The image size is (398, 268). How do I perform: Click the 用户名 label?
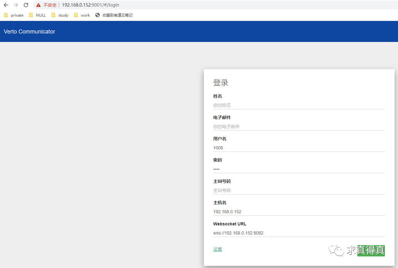(220, 139)
